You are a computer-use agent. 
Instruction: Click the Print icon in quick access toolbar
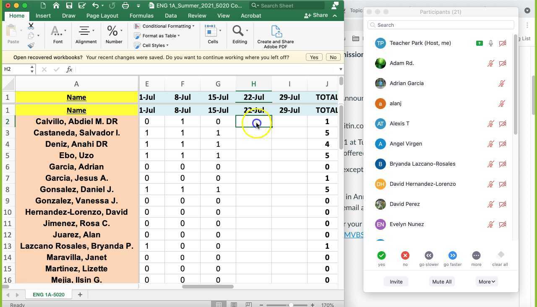(x=125, y=6)
